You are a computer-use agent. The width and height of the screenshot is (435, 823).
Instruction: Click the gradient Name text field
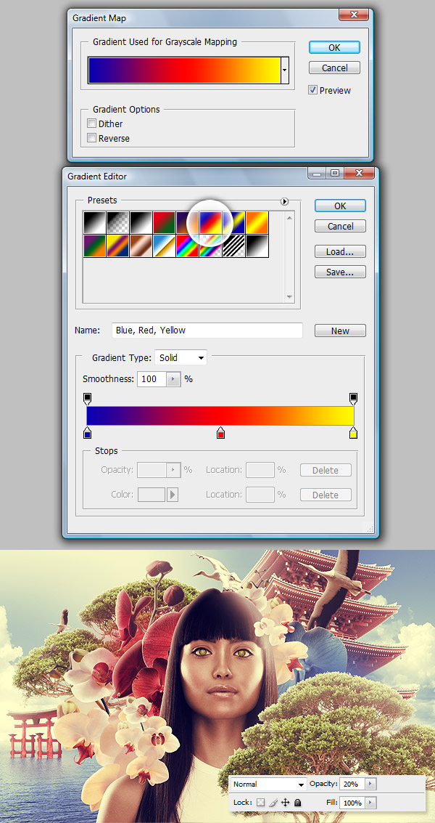pos(207,331)
